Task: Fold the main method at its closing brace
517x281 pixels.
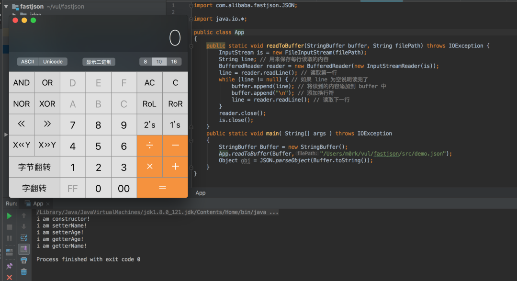Action: pyautogui.click(x=191, y=167)
